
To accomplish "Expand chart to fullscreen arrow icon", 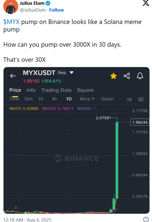I will 14,208.
